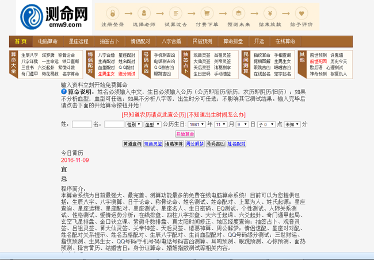Screen dimensions: 374x260
Task: Open the 一生命运 link
Action: coord(50,61)
